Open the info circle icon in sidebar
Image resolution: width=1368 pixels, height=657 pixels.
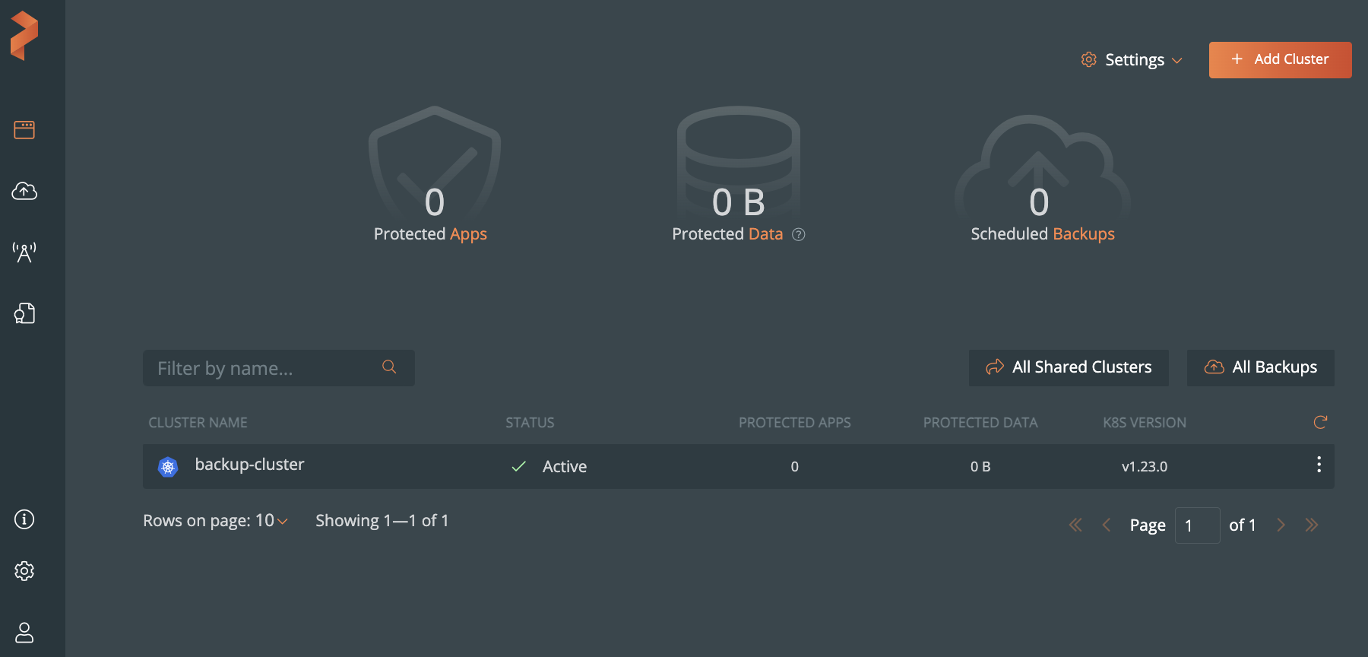[x=24, y=519]
